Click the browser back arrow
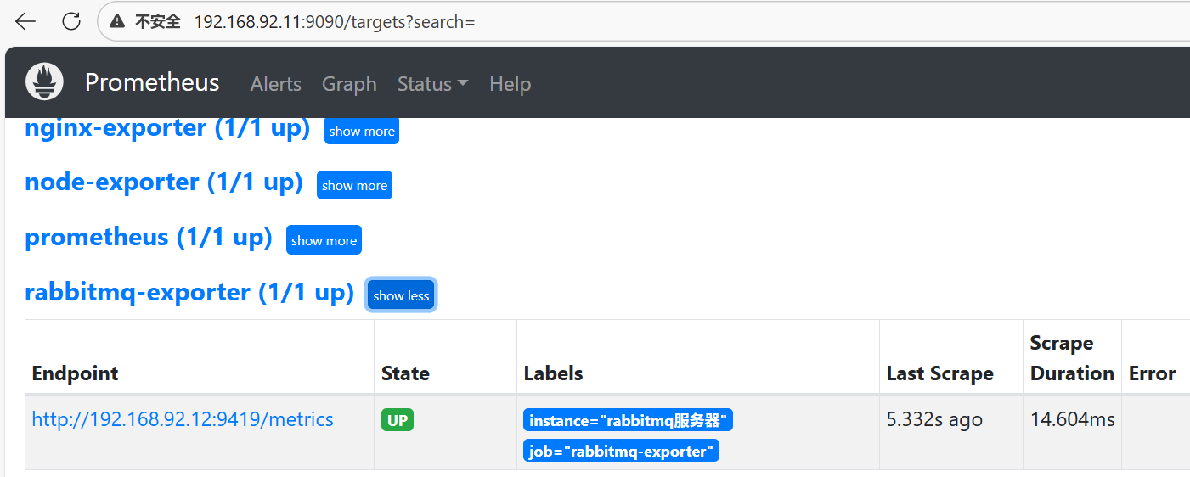This screenshot has width=1190, height=477. tap(26, 22)
